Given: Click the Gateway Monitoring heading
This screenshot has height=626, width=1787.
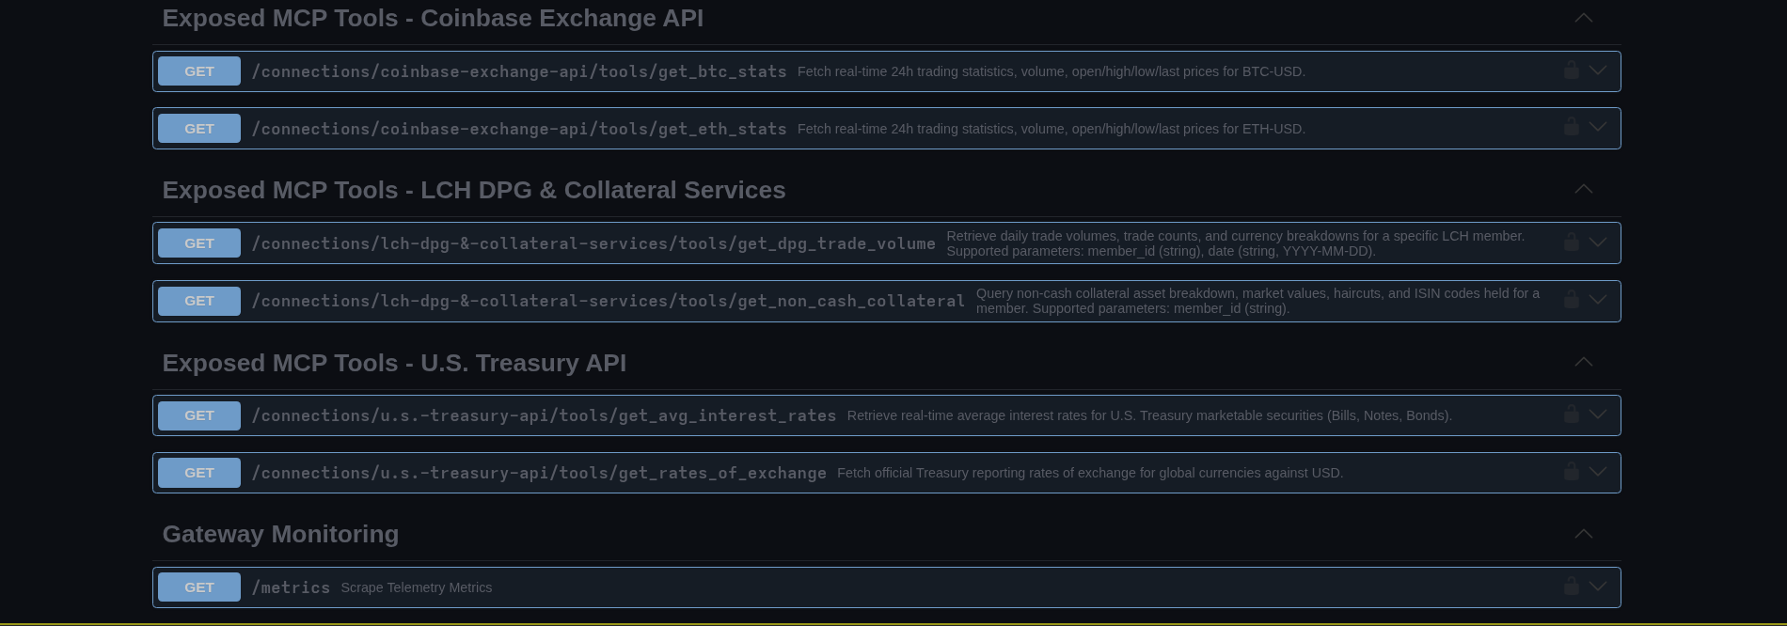Looking at the screenshot, I should [x=280, y=534].
